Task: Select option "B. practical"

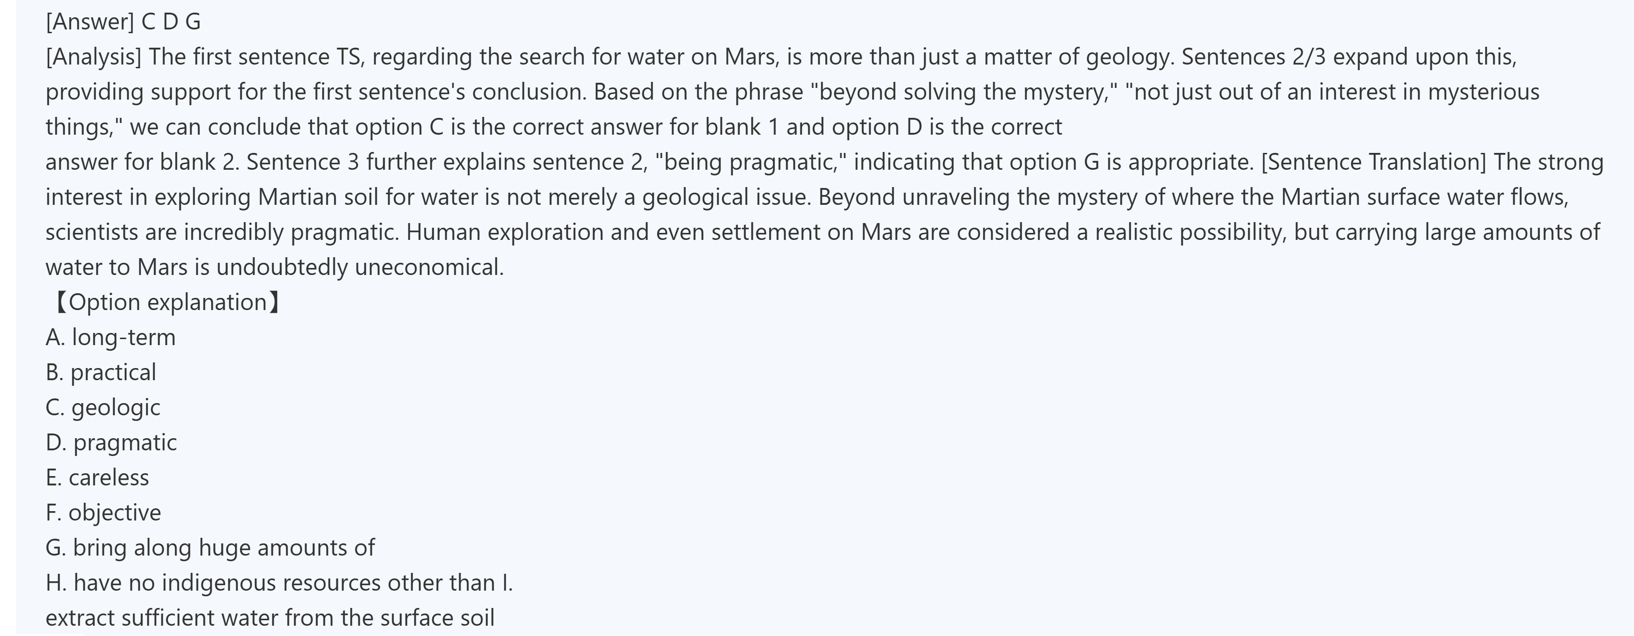Action: pos(101,372)
